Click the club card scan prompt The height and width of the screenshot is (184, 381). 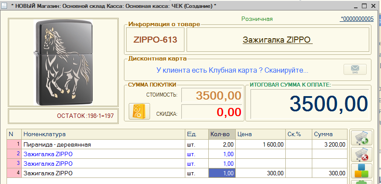point(232,70)
